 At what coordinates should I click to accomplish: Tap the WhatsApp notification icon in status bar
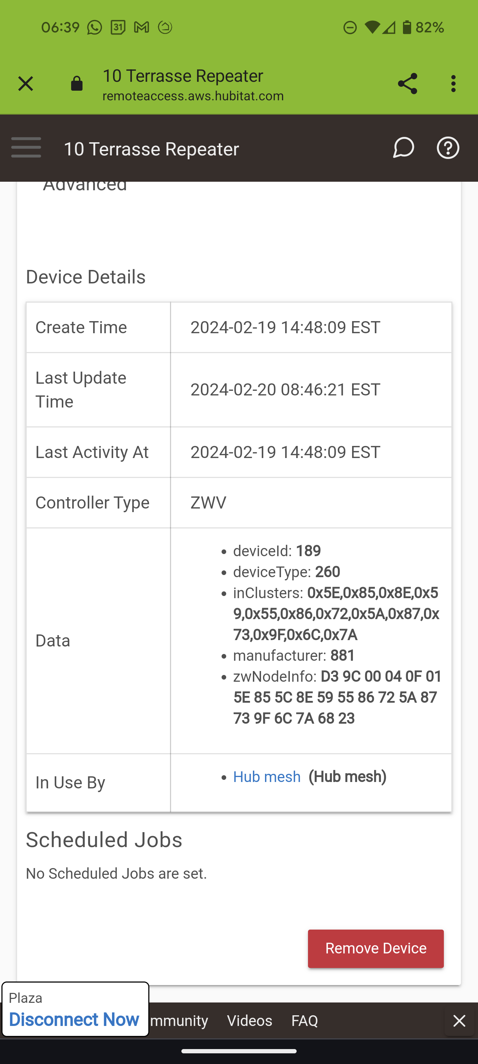pos(95,28)
